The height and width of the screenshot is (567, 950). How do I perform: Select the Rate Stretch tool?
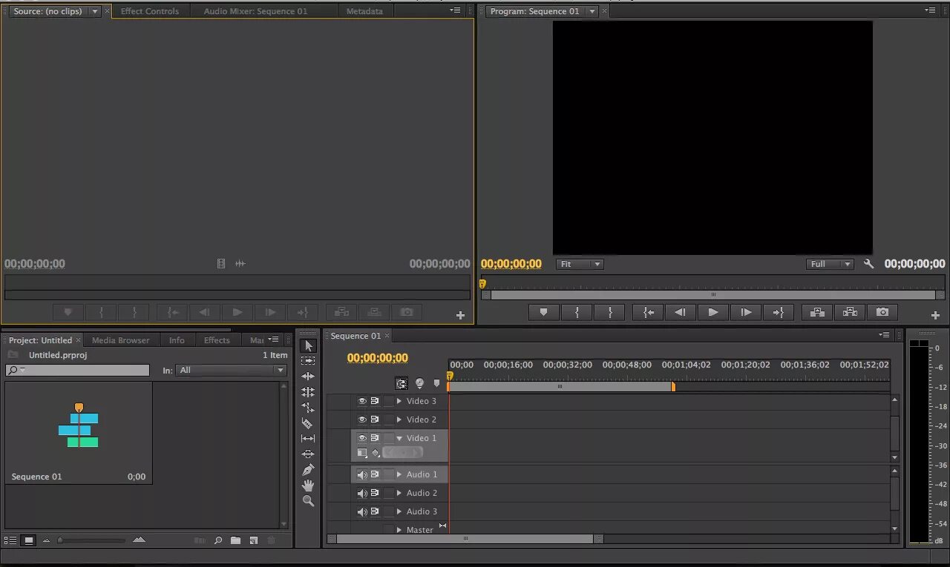pyautogui.click(x=308, y=408)
